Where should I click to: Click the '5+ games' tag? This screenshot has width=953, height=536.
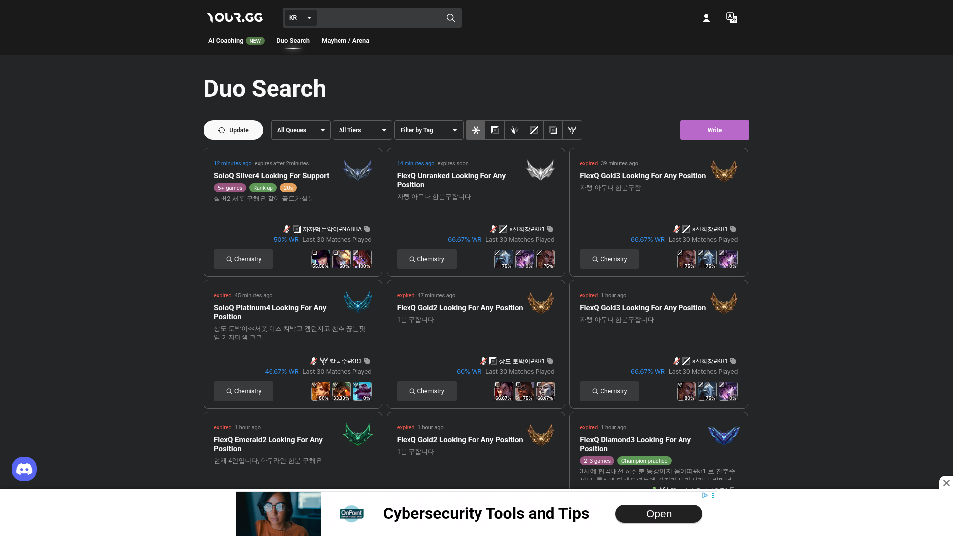coord(230,188)
